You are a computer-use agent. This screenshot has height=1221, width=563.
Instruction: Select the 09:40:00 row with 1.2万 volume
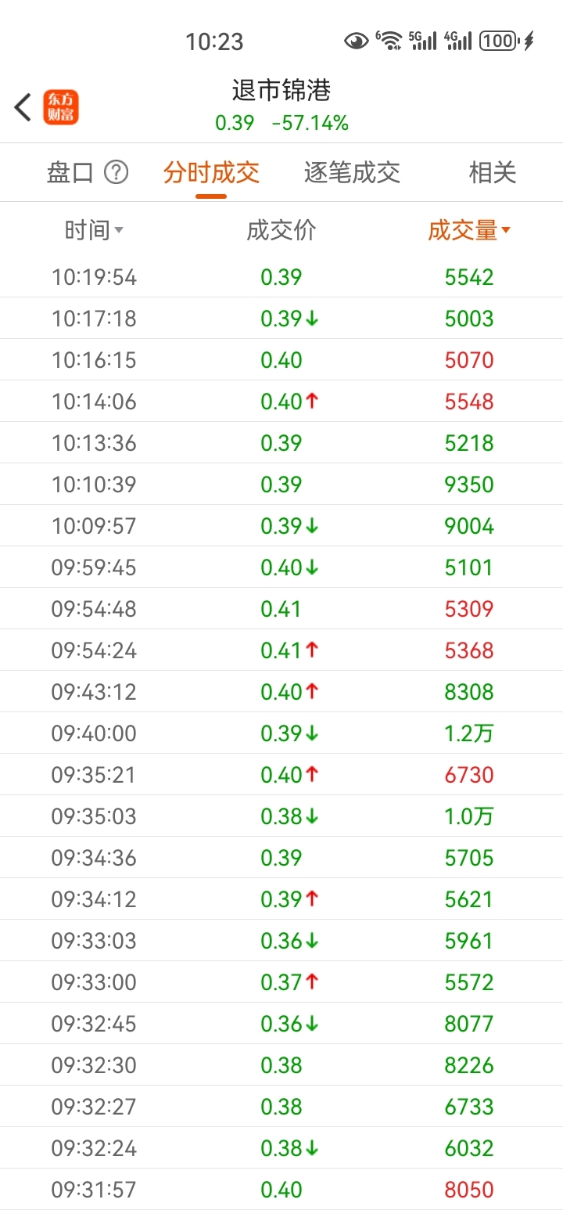pyautogui.click(x=281, y=733)
